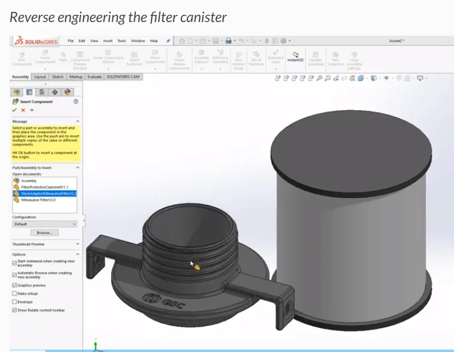The width and height of the screenshot is (454, 352).
Task: Click the Browse... button
Action: pyautogui.click(x=44, y=233)
